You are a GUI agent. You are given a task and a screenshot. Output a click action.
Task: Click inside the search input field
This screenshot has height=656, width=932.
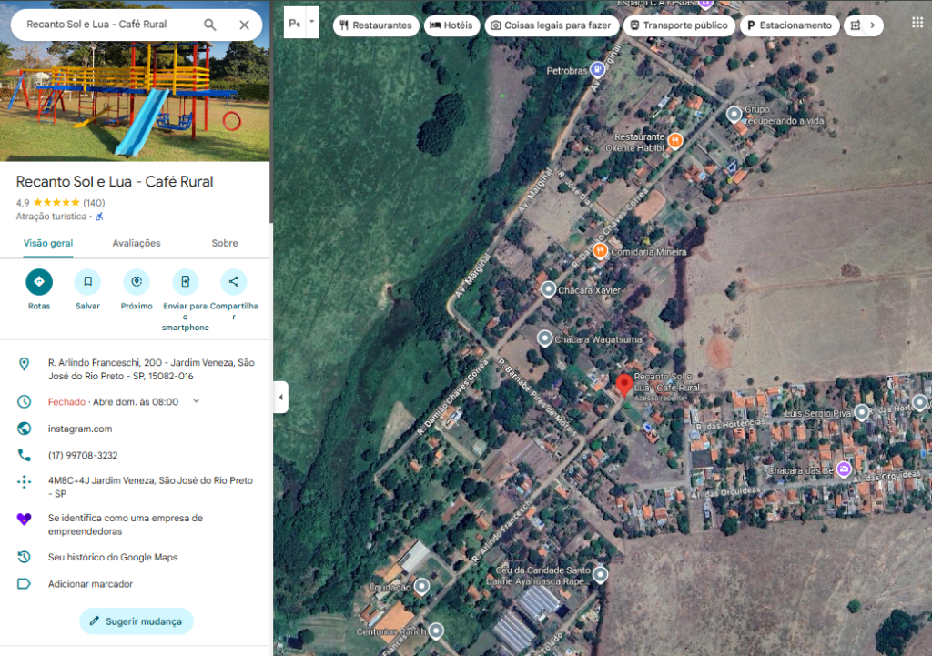point(109,25)
